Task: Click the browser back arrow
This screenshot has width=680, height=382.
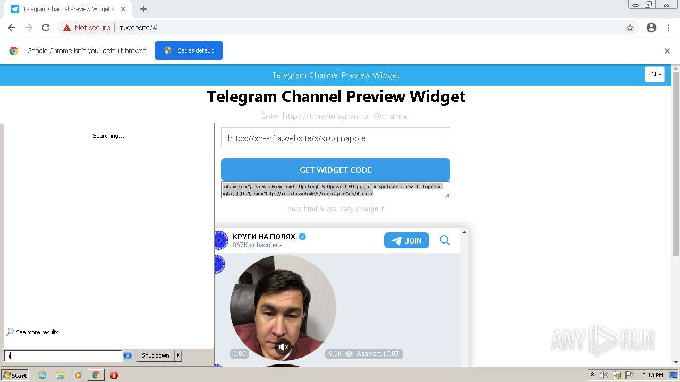Action: click(x=12, y=28)
